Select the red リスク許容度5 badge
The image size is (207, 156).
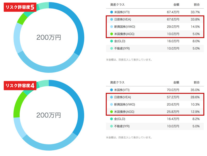[20, 7]
